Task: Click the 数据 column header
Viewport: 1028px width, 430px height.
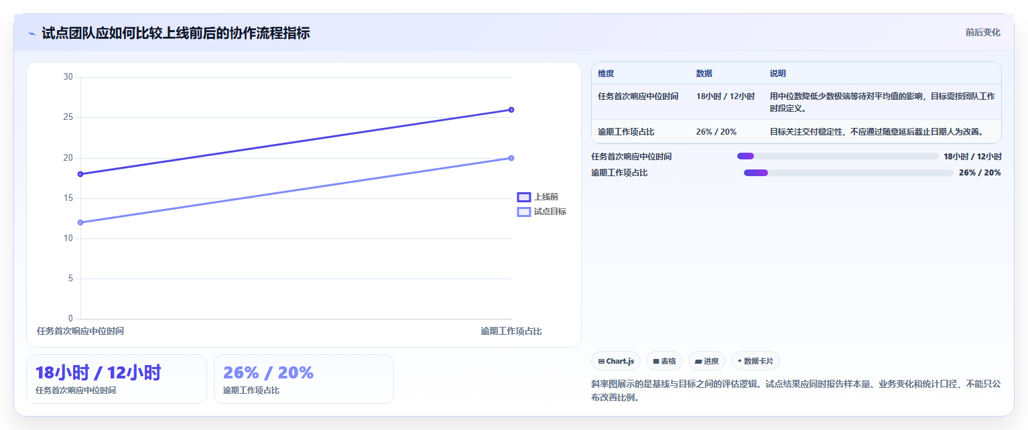Action: point(704,74)
